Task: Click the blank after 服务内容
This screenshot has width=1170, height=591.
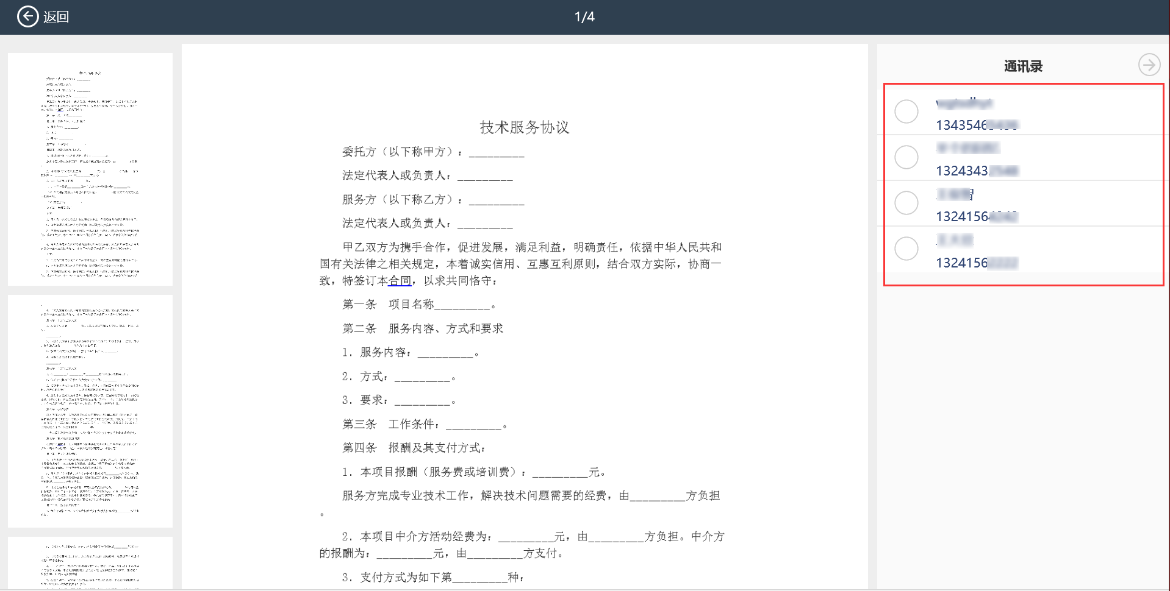Action: [x=445, y=353]
